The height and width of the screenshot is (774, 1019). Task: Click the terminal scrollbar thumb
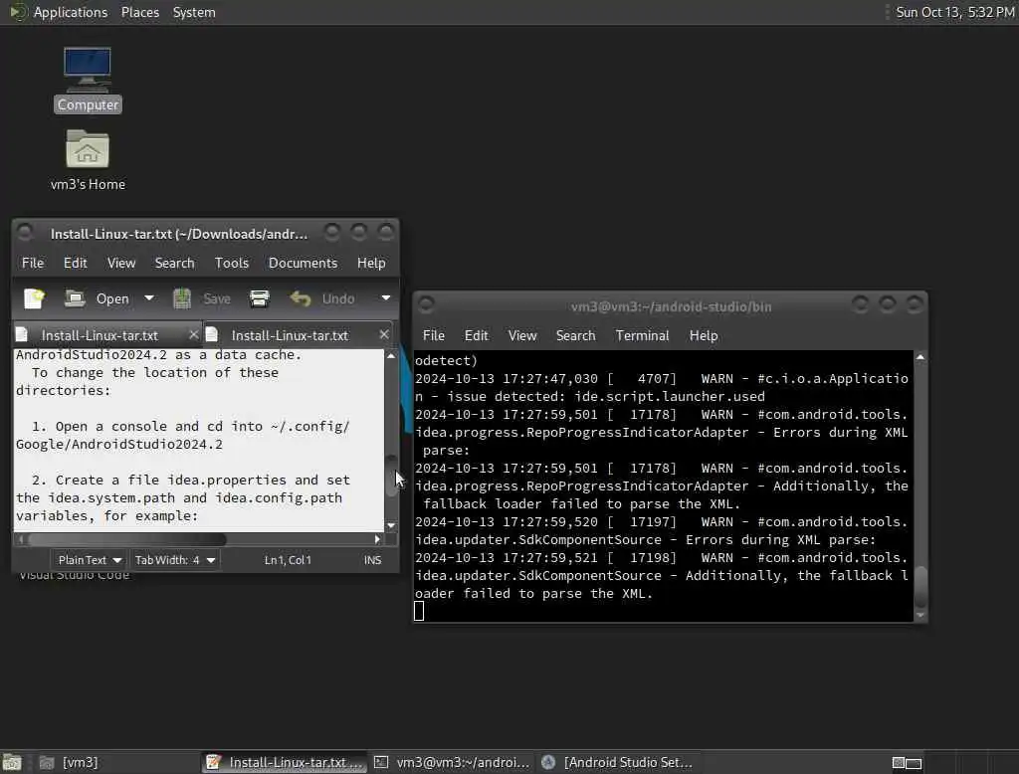(920, 586)
